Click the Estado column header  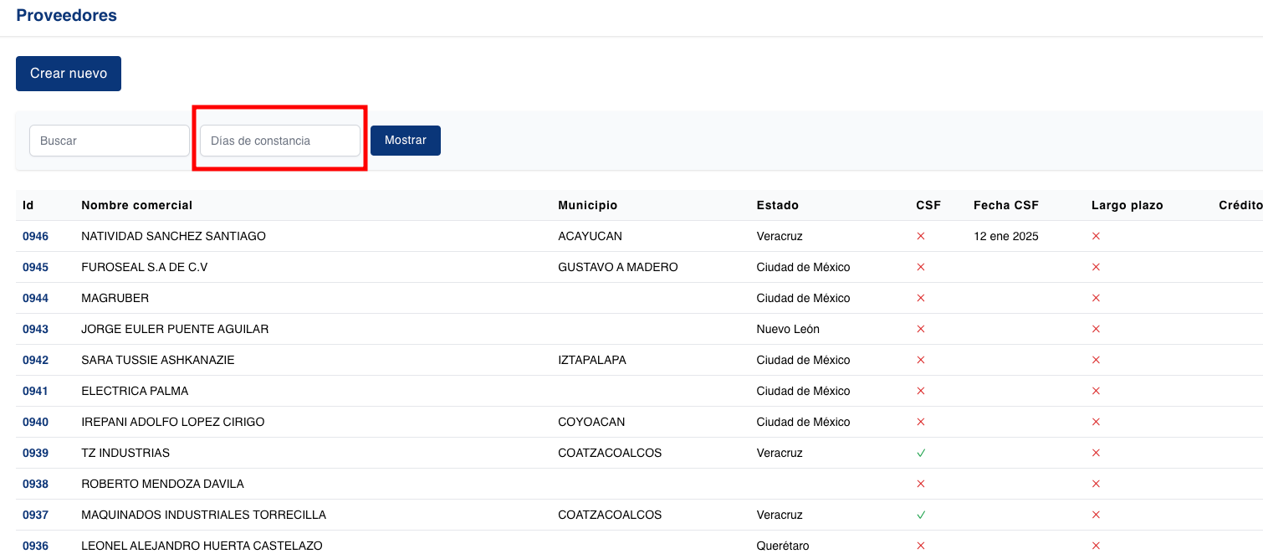click(778, 205)
